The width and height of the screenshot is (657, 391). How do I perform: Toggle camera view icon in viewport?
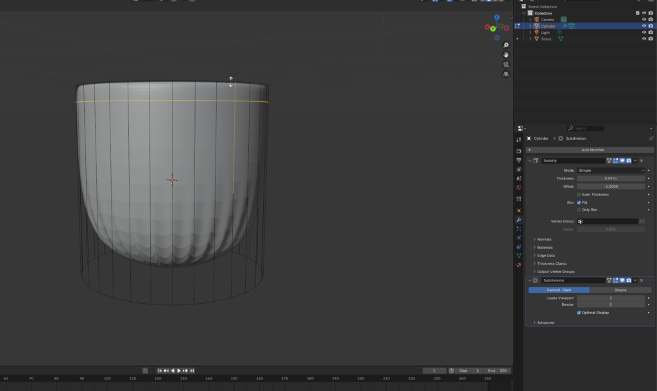coord(506,65)
